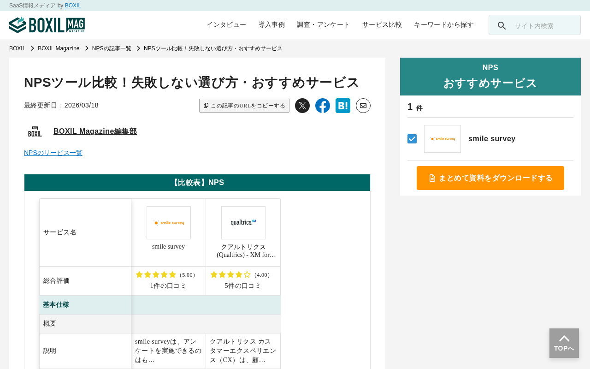Click Qualtrics 4.00 star rating
This screenshot has width=590, height=369.
click(241, 275)
